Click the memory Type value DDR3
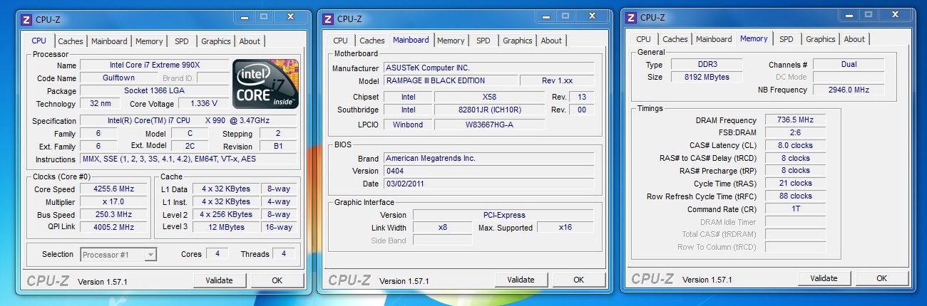Screen dimensions: 927x306 coord(706,65)
